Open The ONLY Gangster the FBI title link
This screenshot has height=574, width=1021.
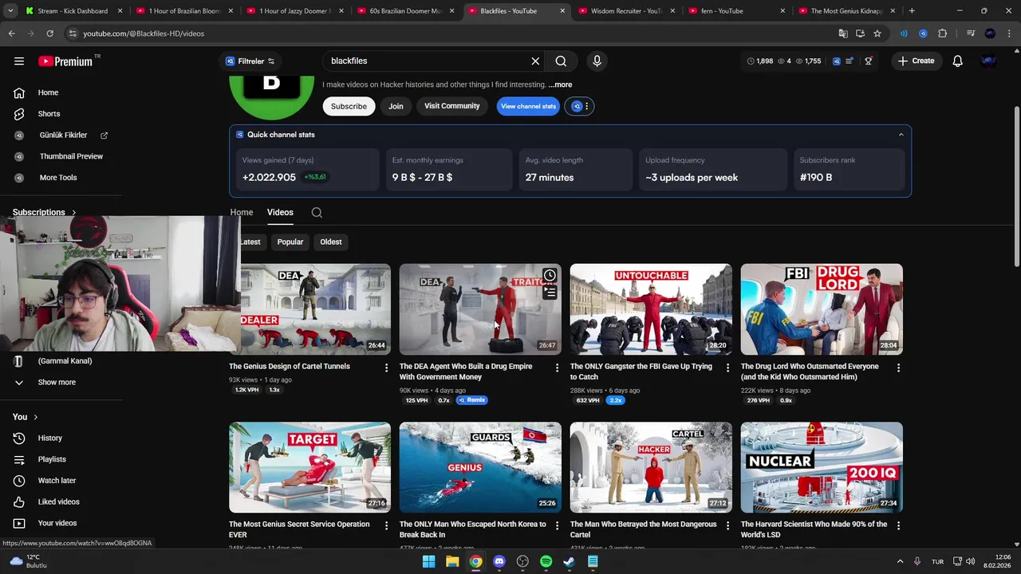(x=641, y=372)
